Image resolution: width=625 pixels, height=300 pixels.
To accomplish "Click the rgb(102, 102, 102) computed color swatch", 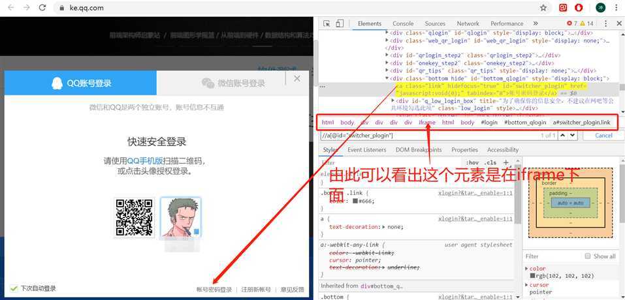I will pos(532,276).
